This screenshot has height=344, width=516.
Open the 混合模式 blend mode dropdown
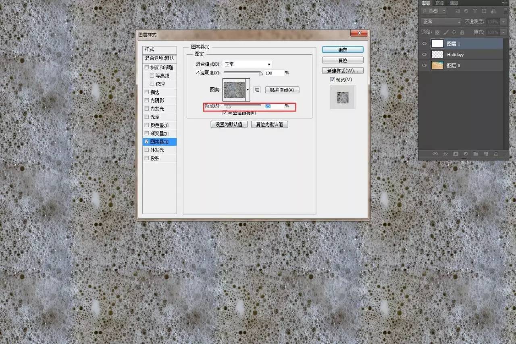pyautogui.click(x=247, y=64)
